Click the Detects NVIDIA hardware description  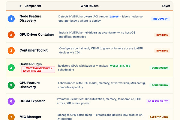click(x=100, y=19)
